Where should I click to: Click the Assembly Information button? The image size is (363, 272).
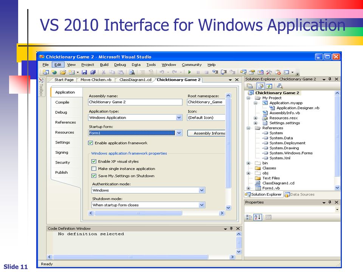[206, 133]
